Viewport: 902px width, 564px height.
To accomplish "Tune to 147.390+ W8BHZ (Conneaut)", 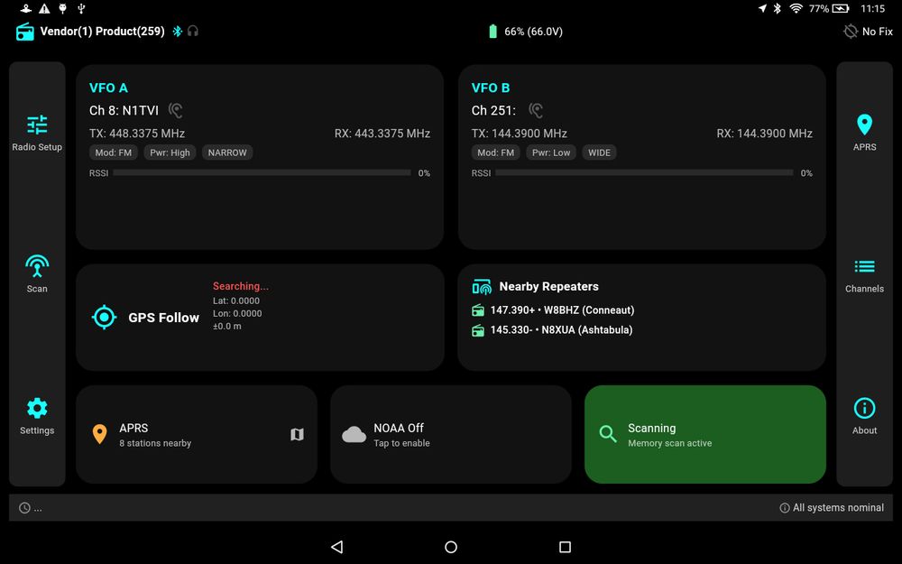I will 562,310.
